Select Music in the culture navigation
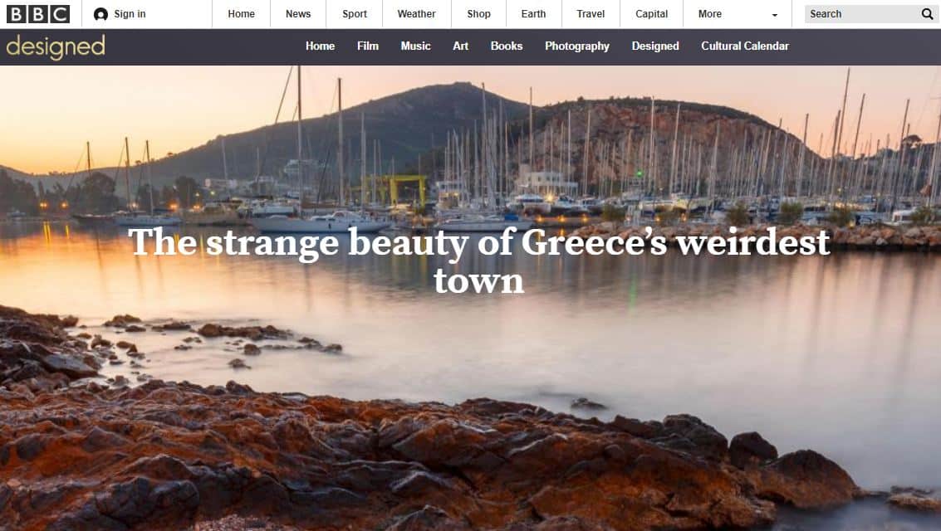Screen dimensions: 941x531 coord(416,46)
